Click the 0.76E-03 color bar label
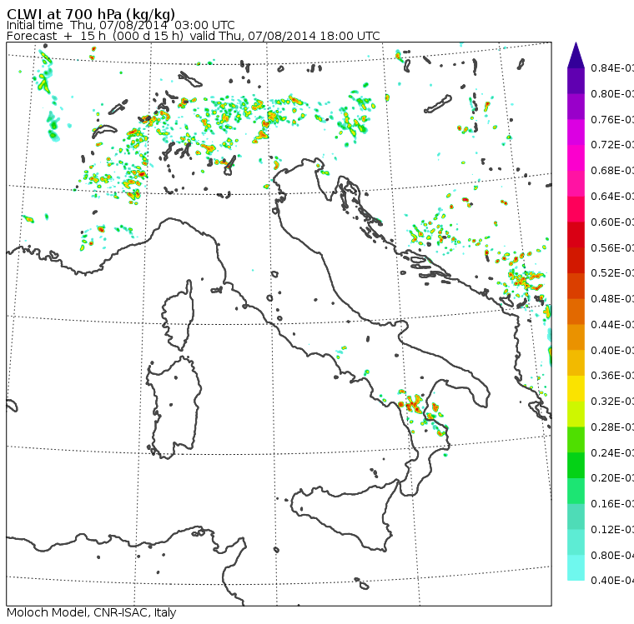Viewport: 634px width, 624px height. [x=612, y=119]
